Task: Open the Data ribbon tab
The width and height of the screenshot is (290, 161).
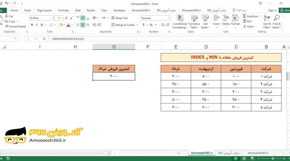Action: pyautogui.click(x=78, y=10)
